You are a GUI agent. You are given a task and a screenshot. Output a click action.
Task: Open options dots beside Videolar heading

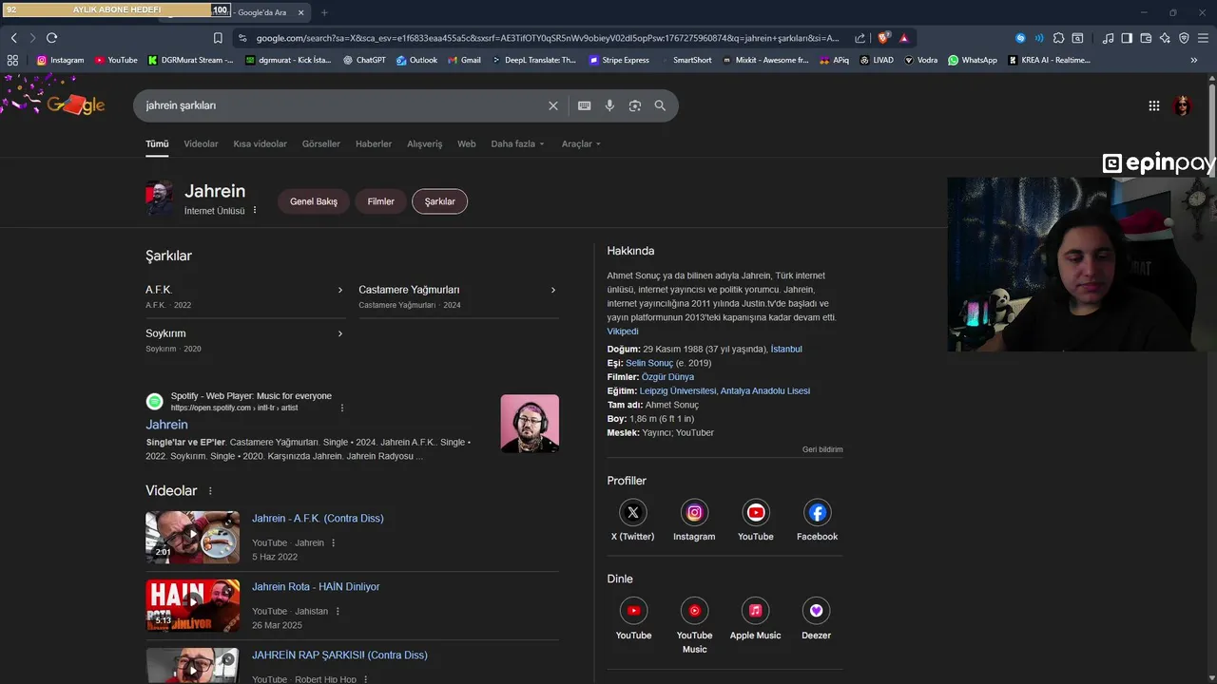click(210, 491)
